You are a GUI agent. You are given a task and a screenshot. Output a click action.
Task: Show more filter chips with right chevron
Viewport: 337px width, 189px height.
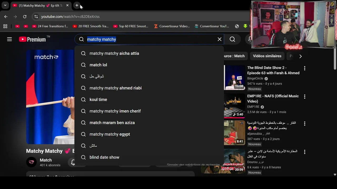click(300, 56)
